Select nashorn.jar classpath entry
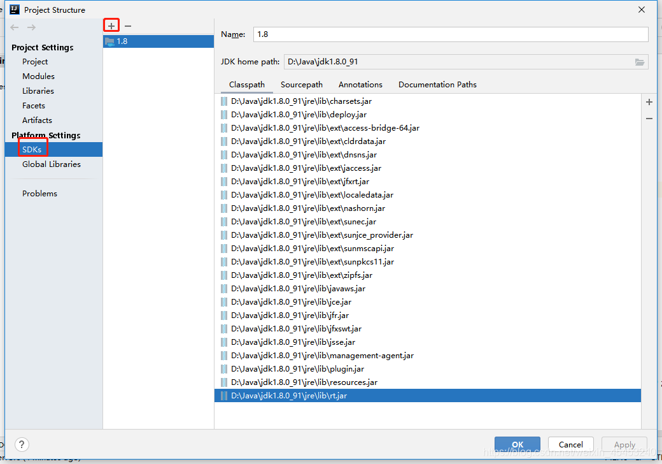662x464 pixels. (428, 208)
